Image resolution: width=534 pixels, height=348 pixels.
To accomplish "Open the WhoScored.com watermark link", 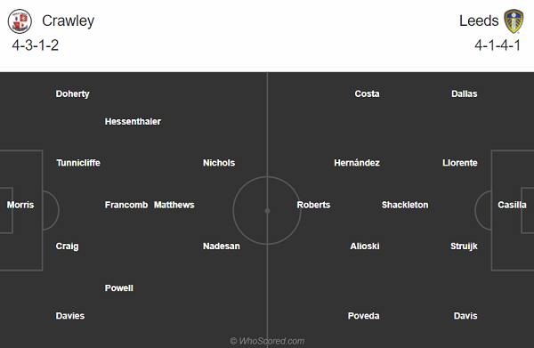I will pyautogui.click(x=267, y=341).
